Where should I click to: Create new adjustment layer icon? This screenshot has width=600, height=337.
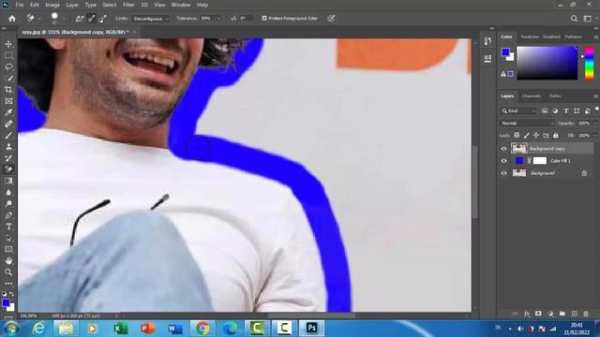pyautogui.click(x=550, y=314)
